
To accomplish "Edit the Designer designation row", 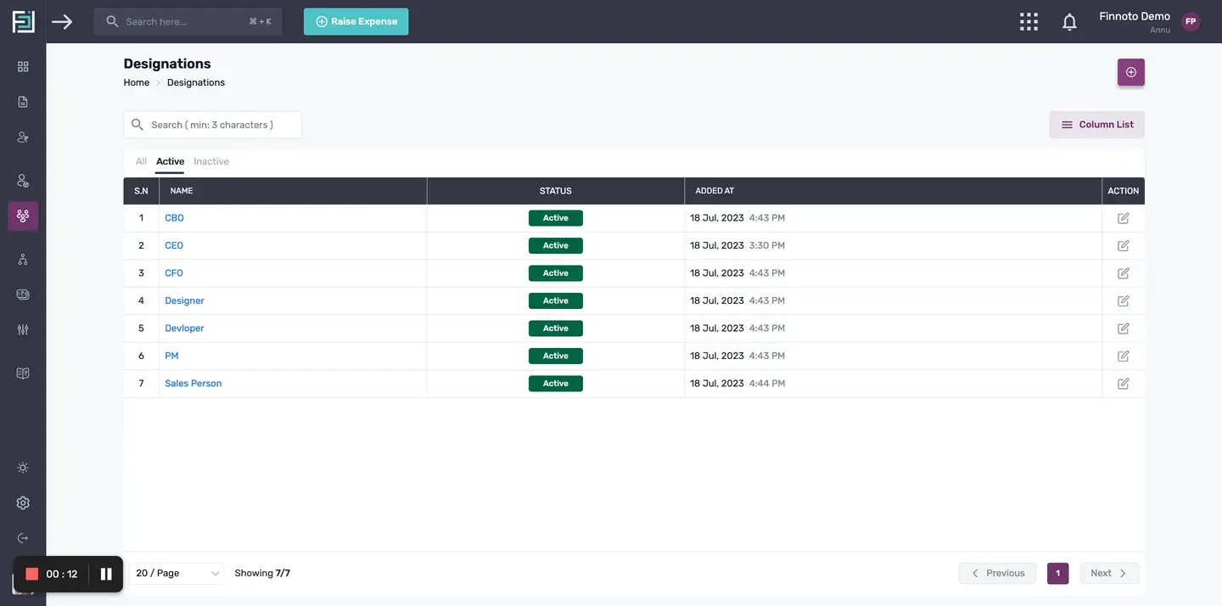I will [x=1124, y=300].
